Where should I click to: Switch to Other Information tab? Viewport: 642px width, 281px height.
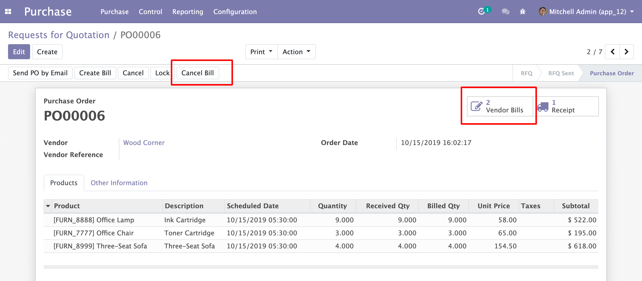(119, 183)
